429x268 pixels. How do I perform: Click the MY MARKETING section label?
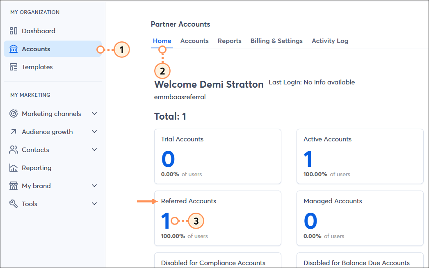point(30,95)
